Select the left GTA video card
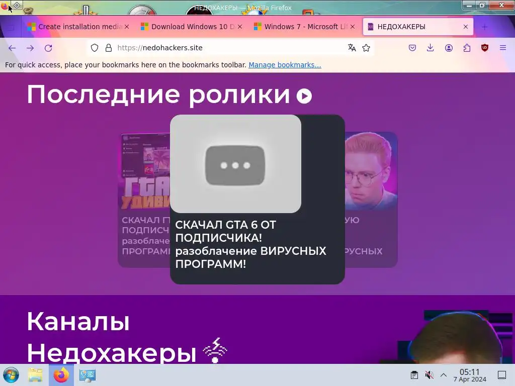515x386 pixels. [x=144, y=200]
